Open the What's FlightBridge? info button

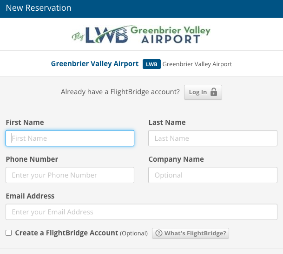191,233
